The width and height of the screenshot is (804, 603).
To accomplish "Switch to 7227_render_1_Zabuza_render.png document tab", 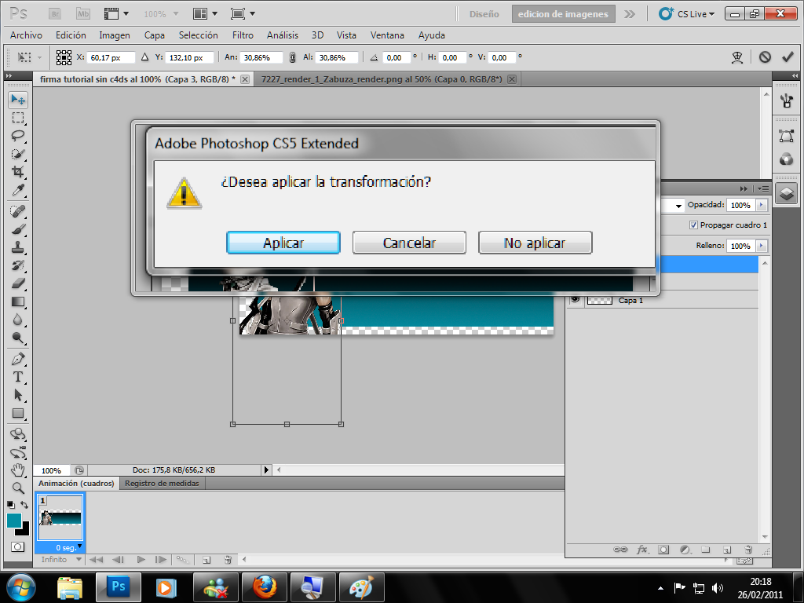I will click(x=382, y=79).
